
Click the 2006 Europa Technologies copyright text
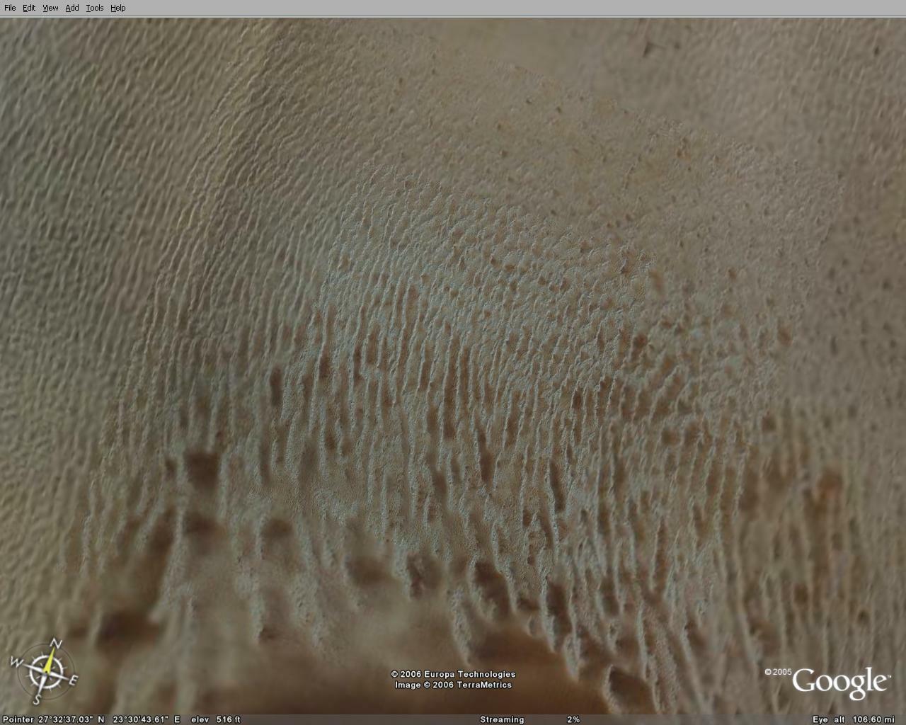click(454, 674)
